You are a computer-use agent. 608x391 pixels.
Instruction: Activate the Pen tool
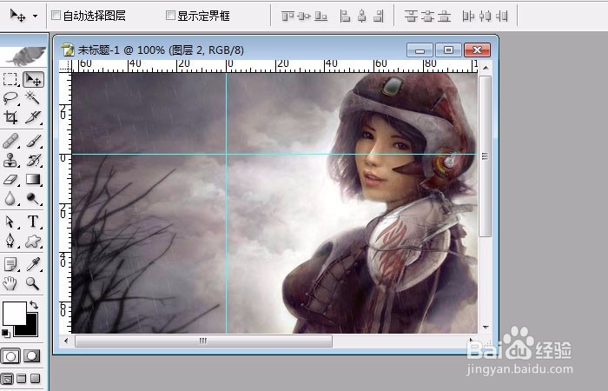(x=10, y=241)
